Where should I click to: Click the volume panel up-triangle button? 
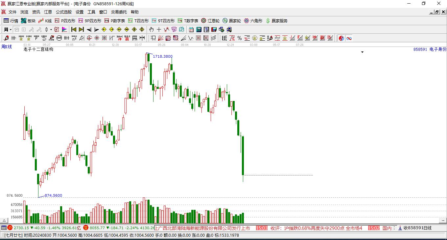coord(4,220)
